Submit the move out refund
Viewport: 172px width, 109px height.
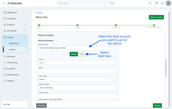point(157,106)
